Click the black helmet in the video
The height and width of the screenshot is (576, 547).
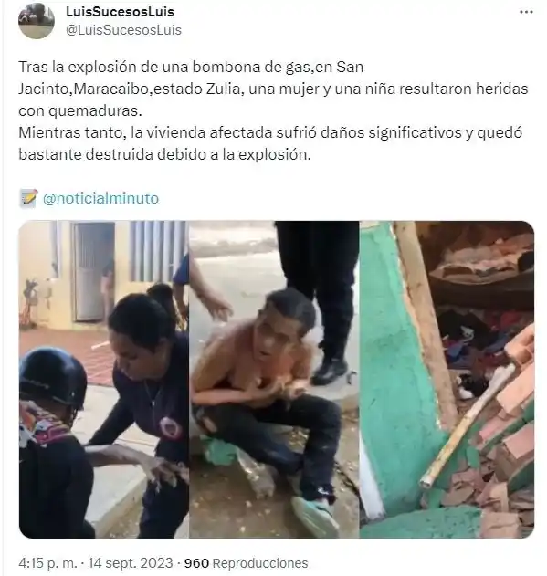click(53, 378)
